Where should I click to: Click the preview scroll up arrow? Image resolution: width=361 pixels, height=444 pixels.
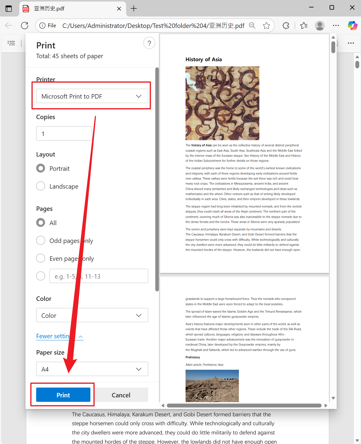pyautogui.click(x=333, y=37)
